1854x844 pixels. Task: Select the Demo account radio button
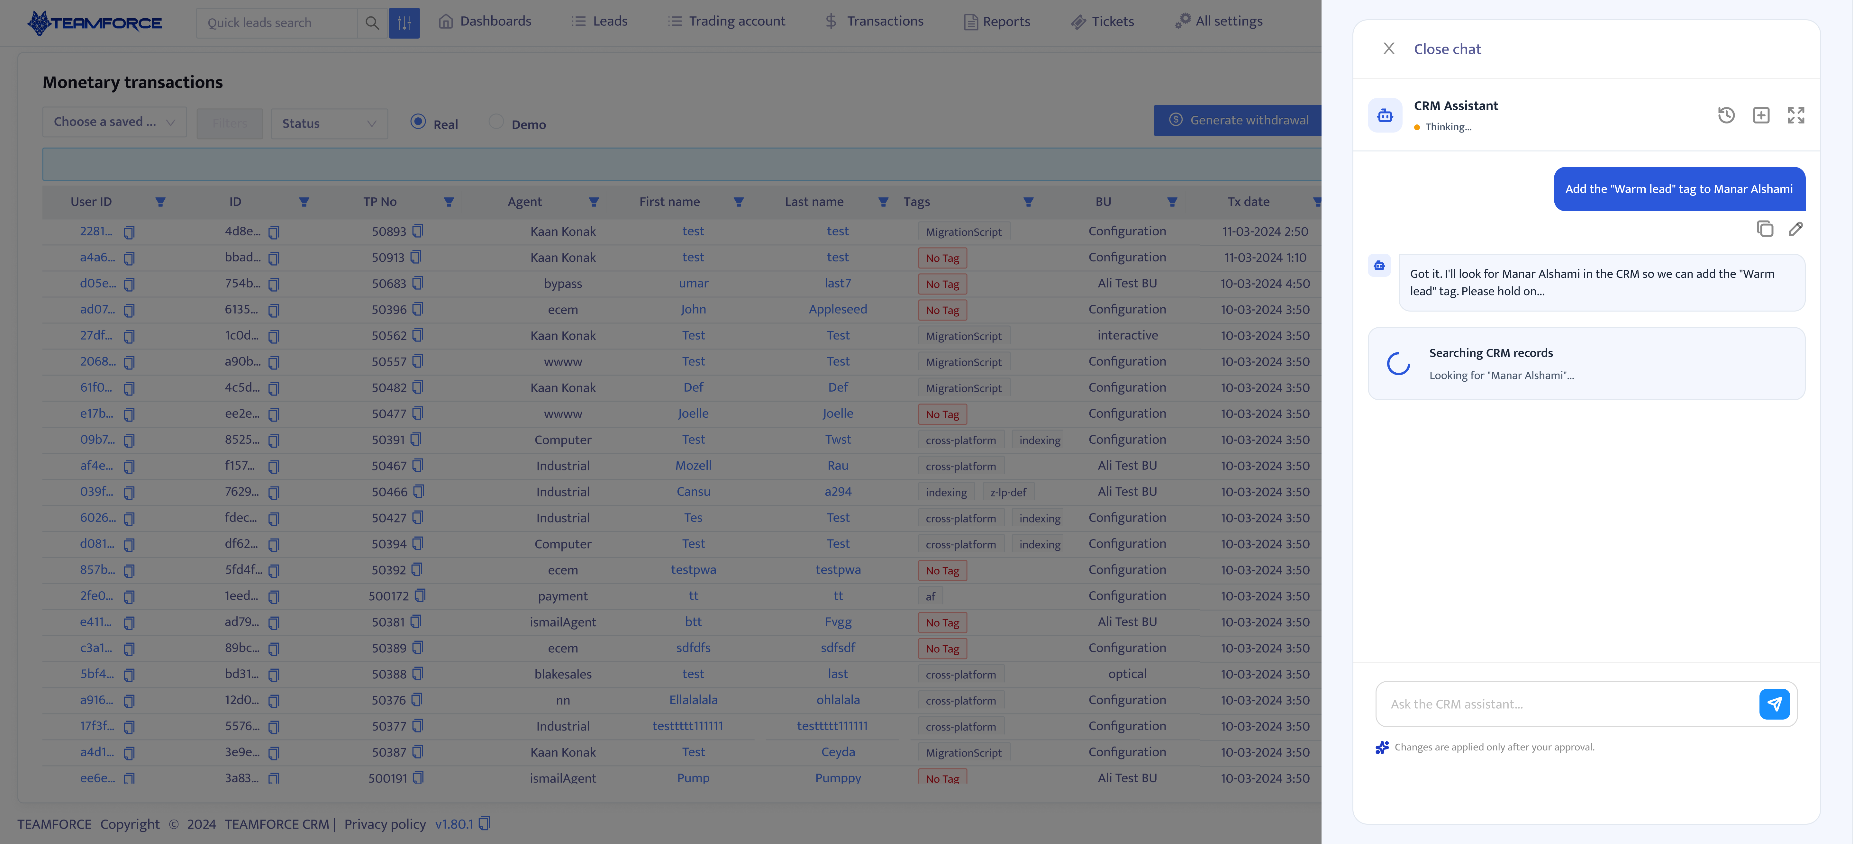[x=496, y=122]
